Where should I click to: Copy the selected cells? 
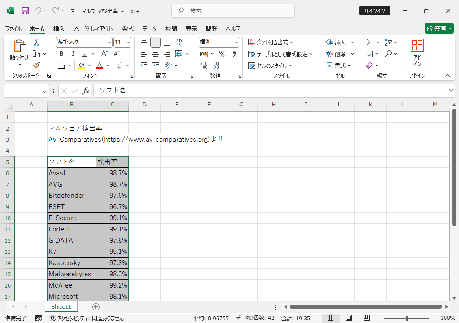(x=36, y=54)
